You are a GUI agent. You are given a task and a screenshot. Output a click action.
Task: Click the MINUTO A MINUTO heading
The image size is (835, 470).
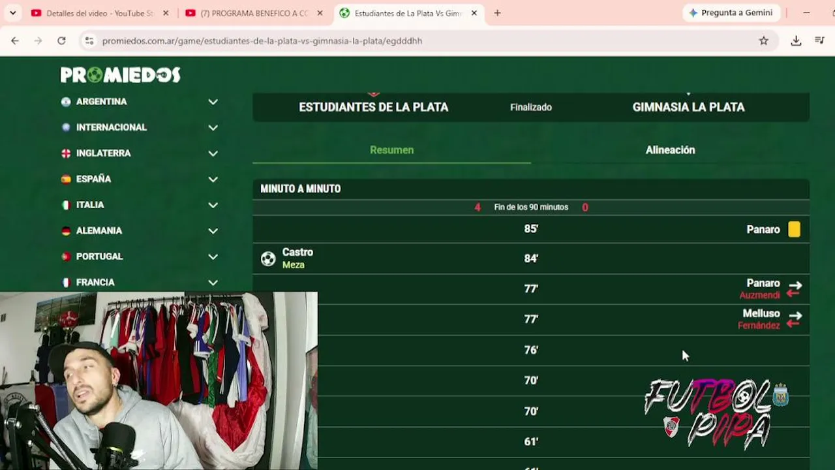pos(301,189)
